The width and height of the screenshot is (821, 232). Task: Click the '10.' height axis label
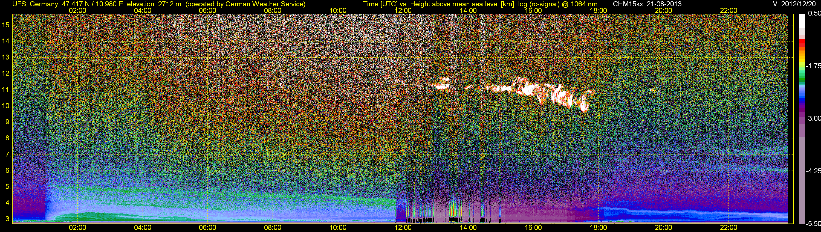6,106
